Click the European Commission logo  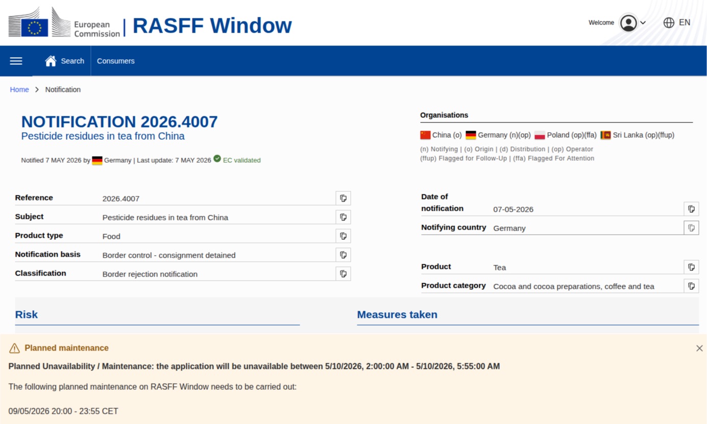click(x=64, y=23)
